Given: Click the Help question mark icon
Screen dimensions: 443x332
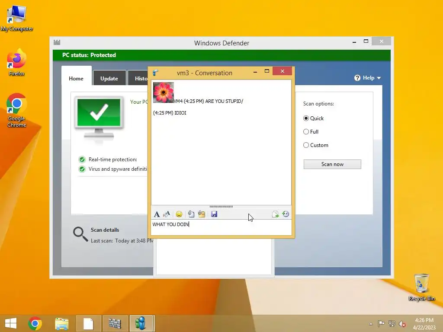Looking at the screenshot, I should (x=357, y=78).
